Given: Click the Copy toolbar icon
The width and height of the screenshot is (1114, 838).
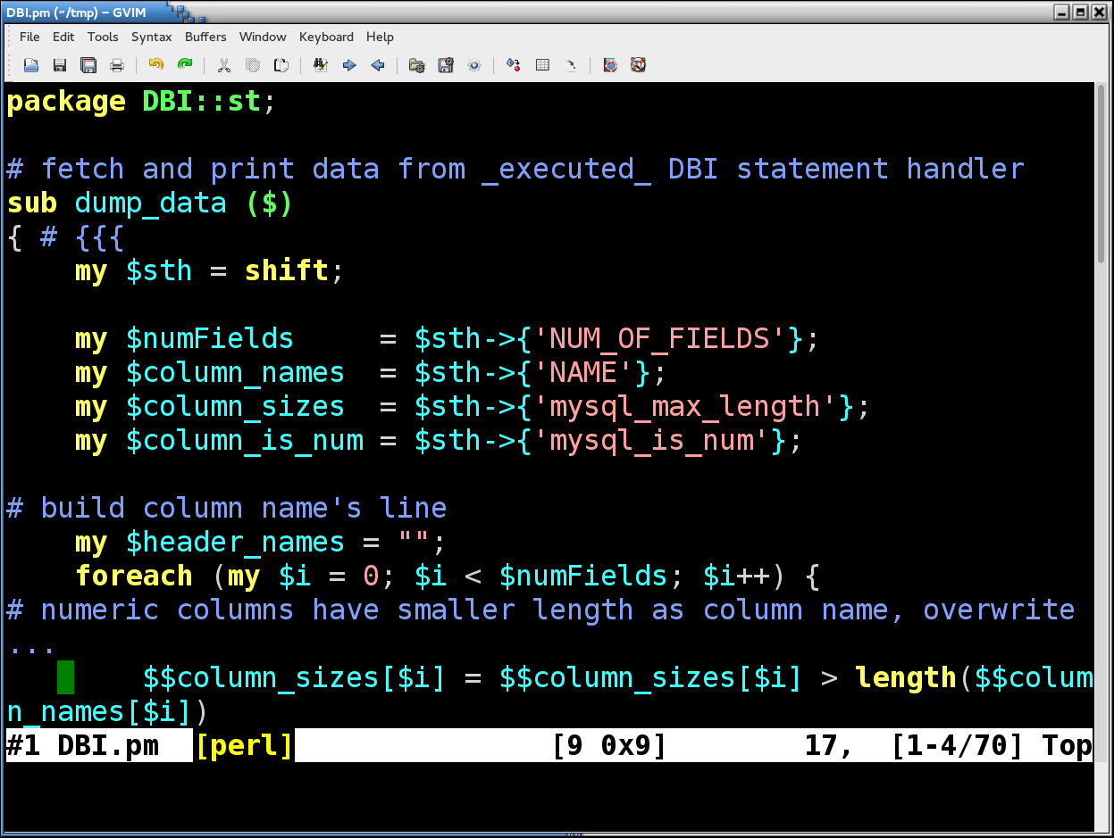Looking at the screenshot, I should pyautogui.click(x=253, y=65).
